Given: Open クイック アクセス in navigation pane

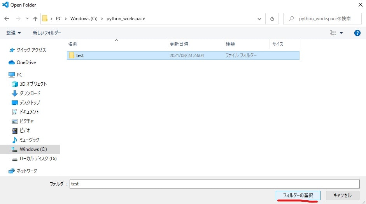Looking at the screenshot, I should pos(31,50).
